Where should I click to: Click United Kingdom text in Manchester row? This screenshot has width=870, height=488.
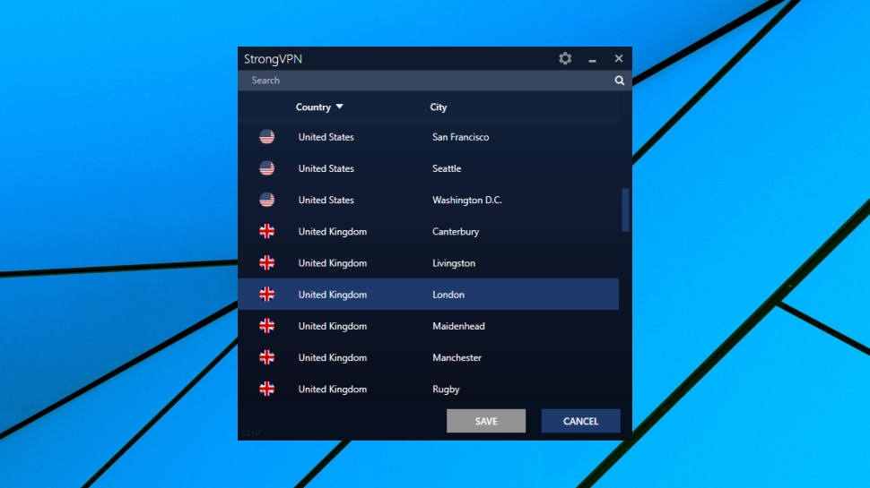(x=333, y=358)
